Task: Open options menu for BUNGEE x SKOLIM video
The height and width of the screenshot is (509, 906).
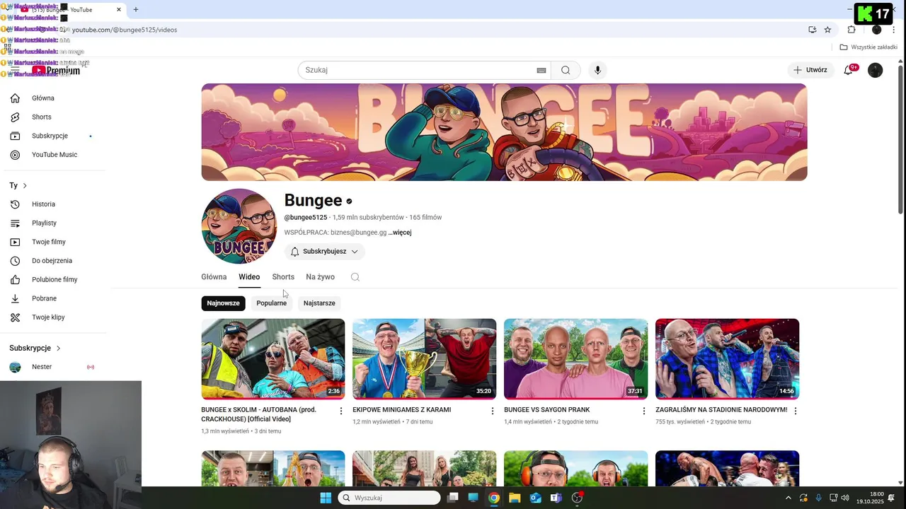Action: (x=341, y=411)
